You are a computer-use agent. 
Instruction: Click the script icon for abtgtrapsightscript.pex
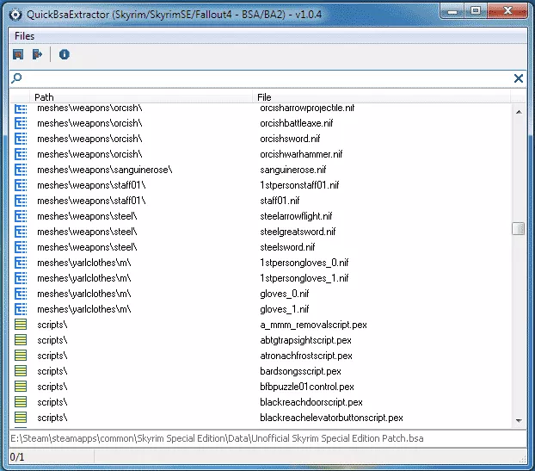tap(21, 340)
